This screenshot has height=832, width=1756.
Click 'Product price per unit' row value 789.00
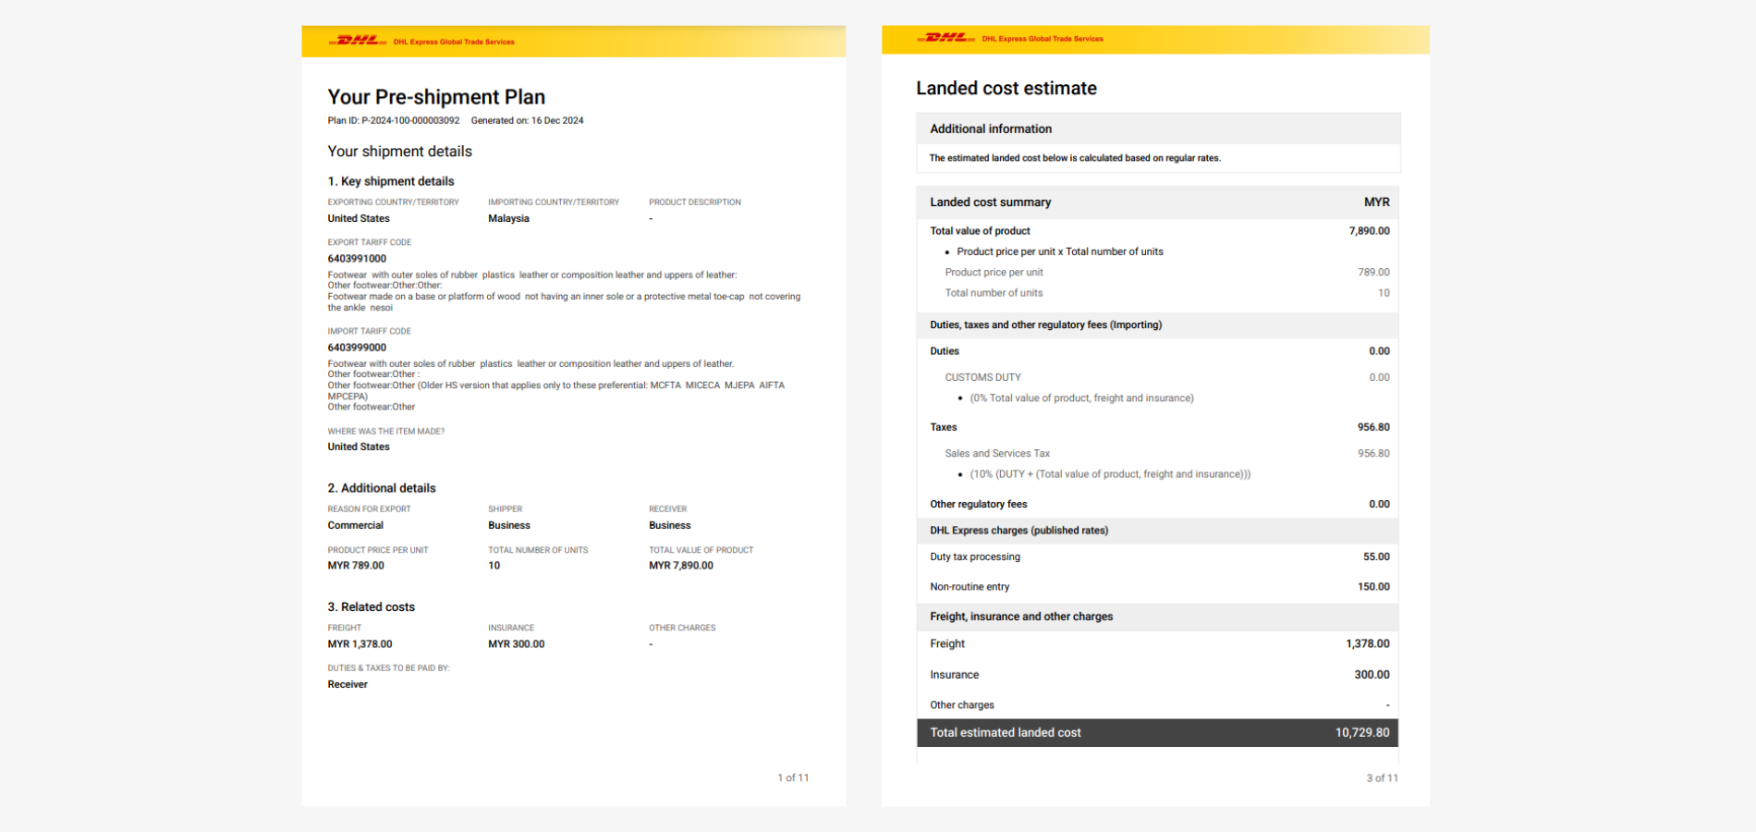click(x=1373, y=272)
